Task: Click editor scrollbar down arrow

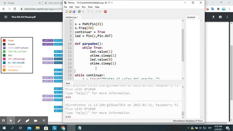Action: pyautogui.click(x=183, y=79)
